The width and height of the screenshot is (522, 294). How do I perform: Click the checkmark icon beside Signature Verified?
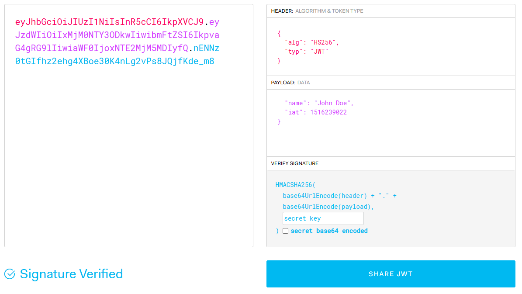pos(10,273)
